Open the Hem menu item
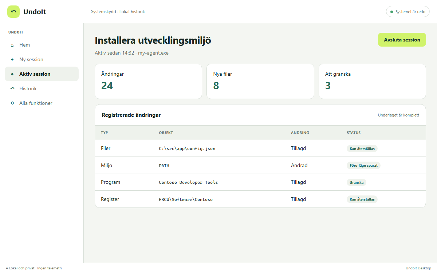Screen dimensions: 437x273 click(42, 45)
